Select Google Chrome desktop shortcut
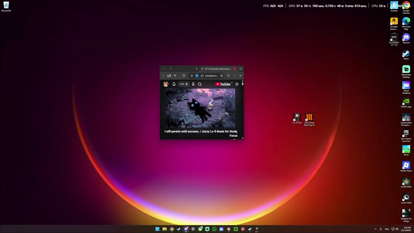The width and height of the screenshot is (414, 233). tap(406, 7)
